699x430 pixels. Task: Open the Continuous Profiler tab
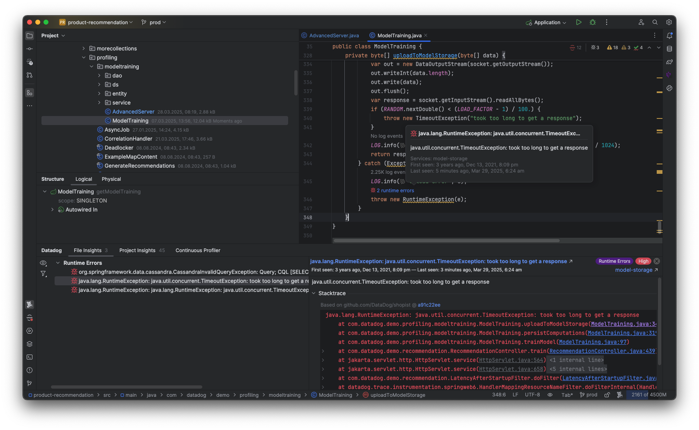198,250
